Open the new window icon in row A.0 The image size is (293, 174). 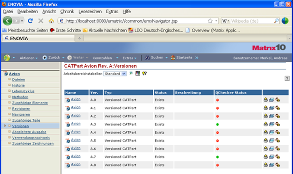[272, 100]
